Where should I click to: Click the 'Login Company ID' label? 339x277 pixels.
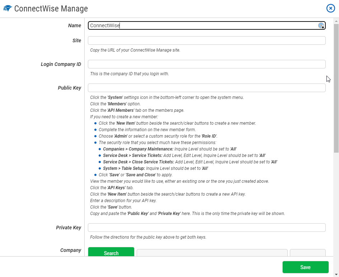[x=61, y=64]
